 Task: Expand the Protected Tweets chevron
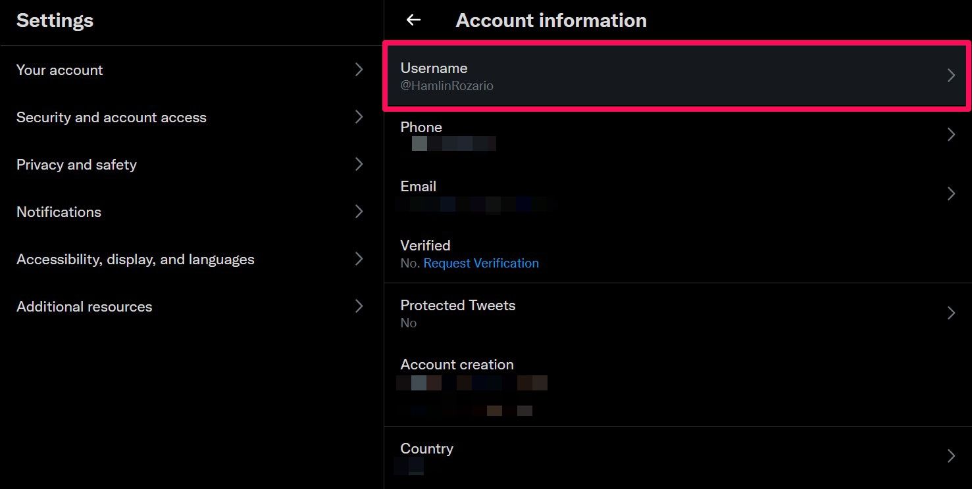[x=951, y=313]
